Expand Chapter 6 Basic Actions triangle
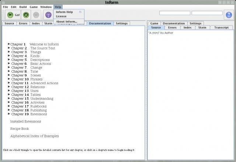The height and width of the screenshot is (162, 236). click(x=9, y=63)
